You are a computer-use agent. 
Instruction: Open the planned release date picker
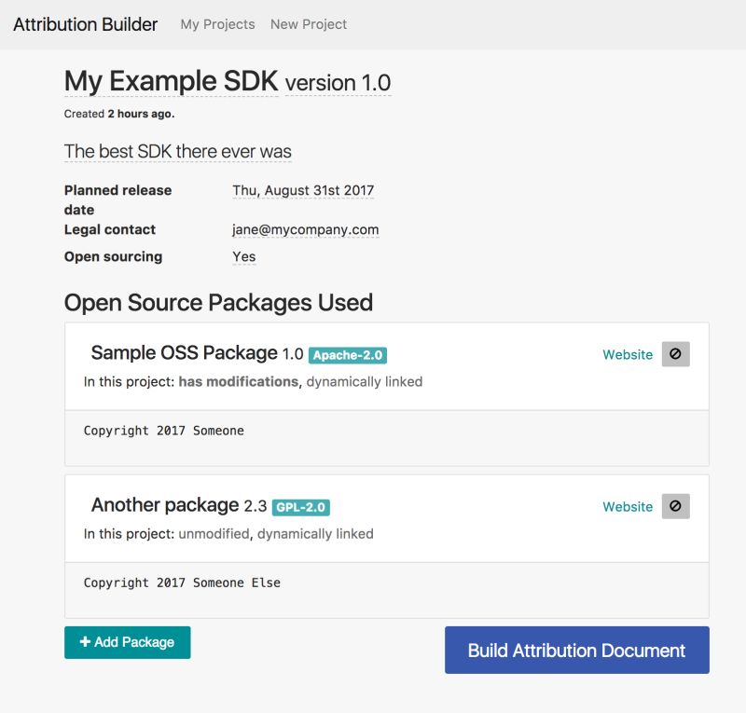tap(302, 190)
